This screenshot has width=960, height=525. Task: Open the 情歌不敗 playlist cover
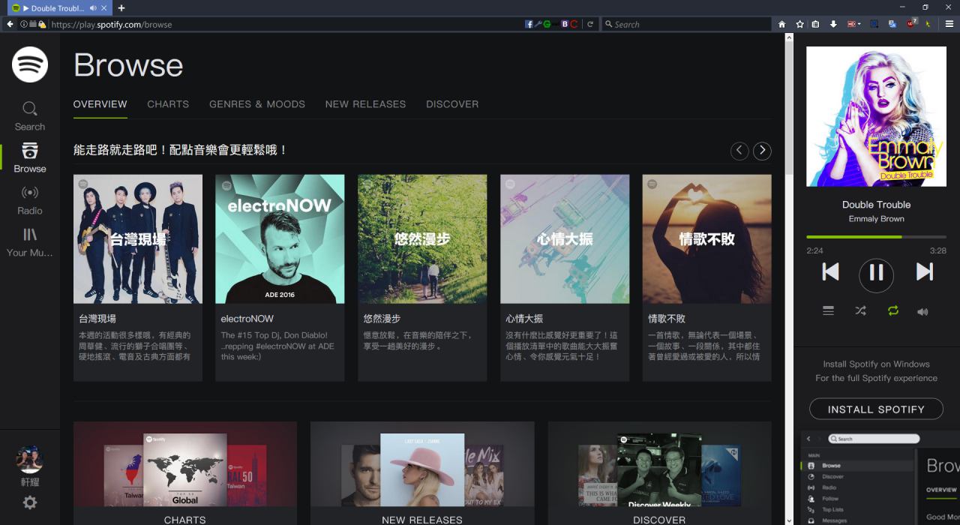[x=706, y=239]
